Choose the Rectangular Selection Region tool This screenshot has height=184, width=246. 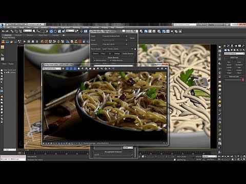coord(42,31)
